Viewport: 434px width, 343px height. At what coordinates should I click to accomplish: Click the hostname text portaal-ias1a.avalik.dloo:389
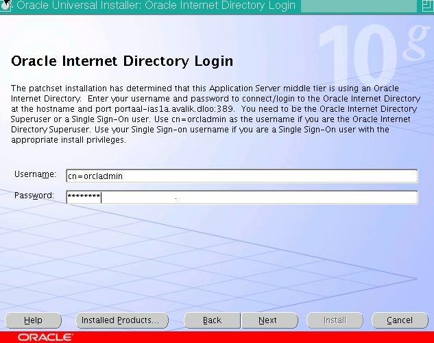click(x=174, y=109)
